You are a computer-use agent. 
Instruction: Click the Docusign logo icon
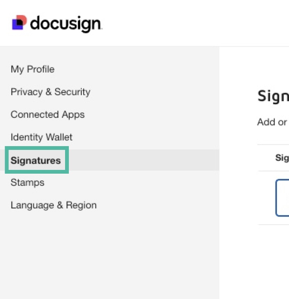point(19,23)
